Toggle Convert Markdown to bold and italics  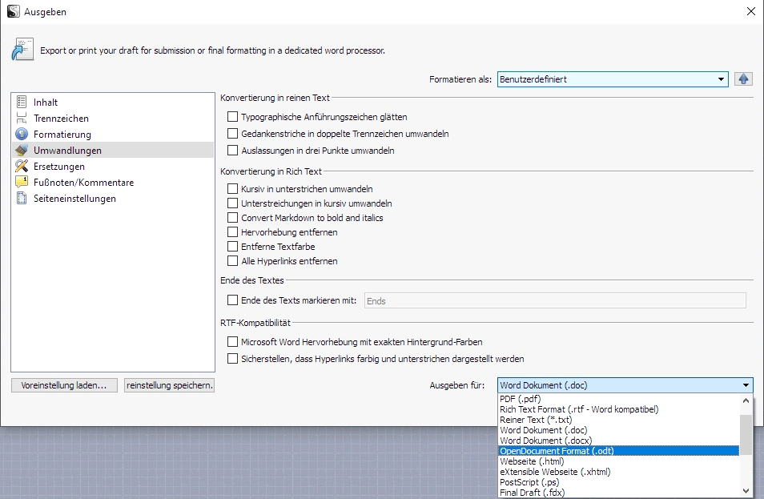pos(233,218)
